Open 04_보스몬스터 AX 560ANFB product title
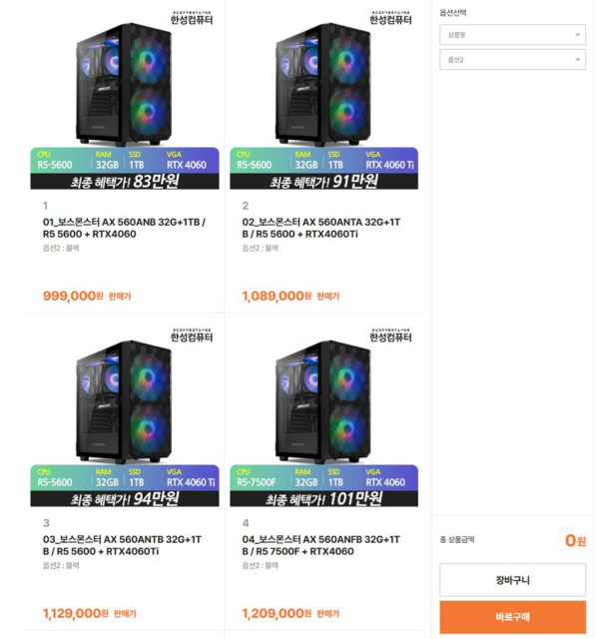The height and width of the screenshot is (639, 599). coord(321,545)
